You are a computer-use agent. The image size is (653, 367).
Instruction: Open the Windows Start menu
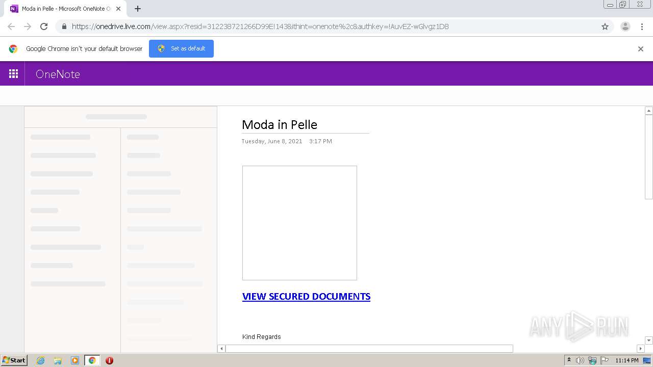(14, 360)
